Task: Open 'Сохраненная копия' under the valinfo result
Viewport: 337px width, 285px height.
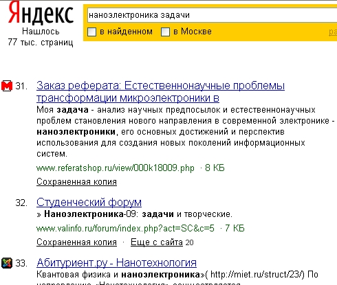Action: pos(76,242)
